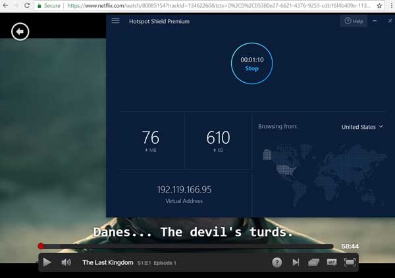This screenshot has width=395, height=278.
Task: Minimize the Hotspot Shield window
Action: click(375, 21)
